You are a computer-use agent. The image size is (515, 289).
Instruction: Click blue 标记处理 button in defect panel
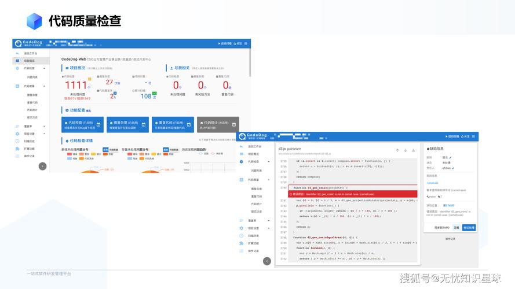[469, 227]
